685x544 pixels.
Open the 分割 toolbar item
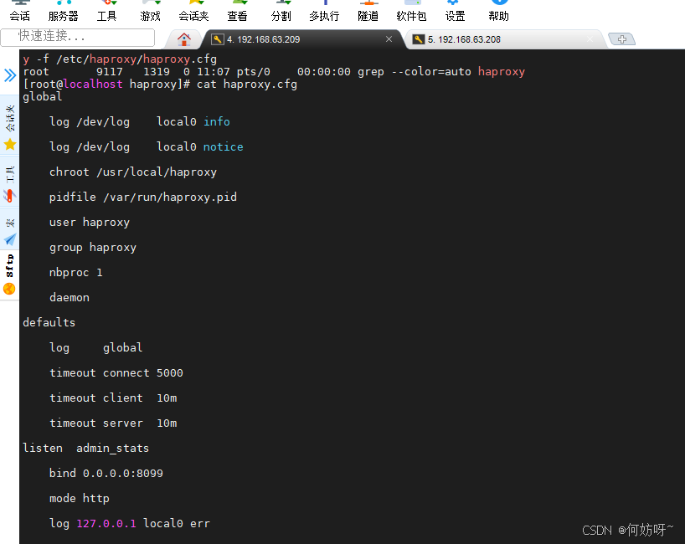281,12
